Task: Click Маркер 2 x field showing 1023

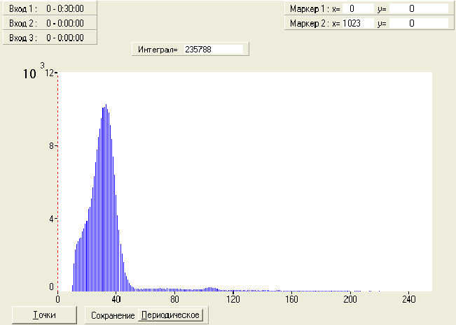Action: pos(358,23)
